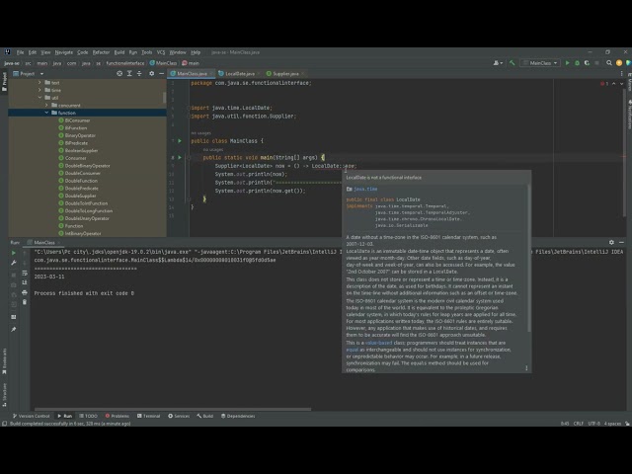Collapse all in Project panel toolbar
The height and width of the screenshot is (474, 632).
pyautogui.click(x=139, y=74)
